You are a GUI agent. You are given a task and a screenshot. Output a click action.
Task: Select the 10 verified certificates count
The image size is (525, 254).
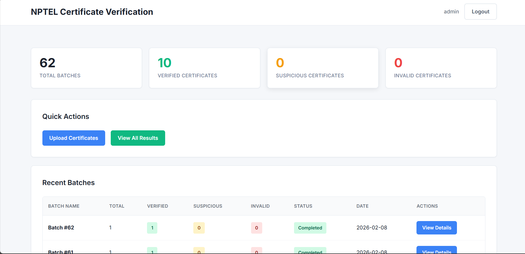[x=165, y=63]
